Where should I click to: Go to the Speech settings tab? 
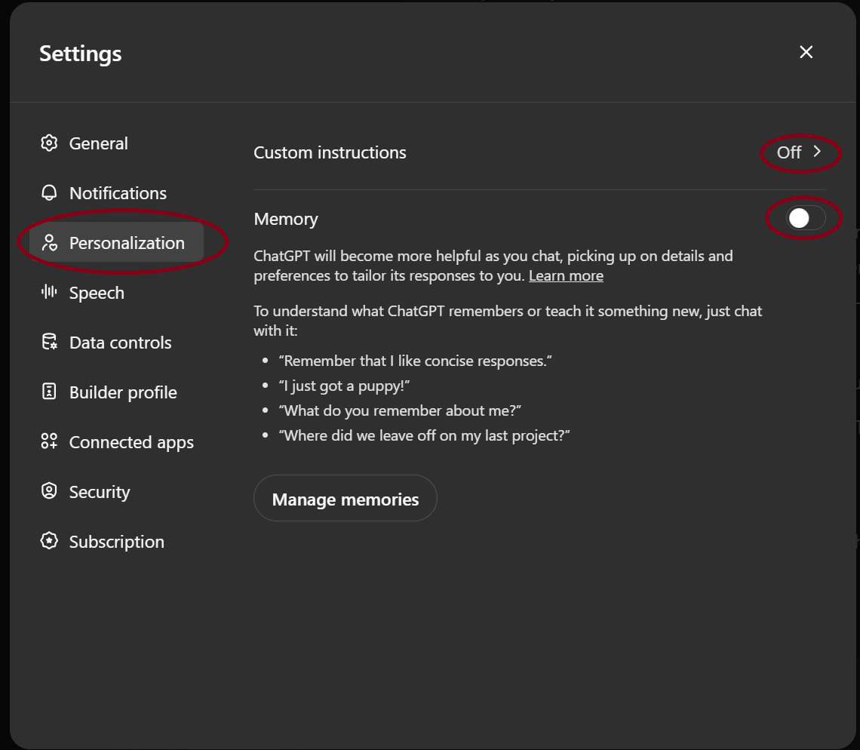116,293
